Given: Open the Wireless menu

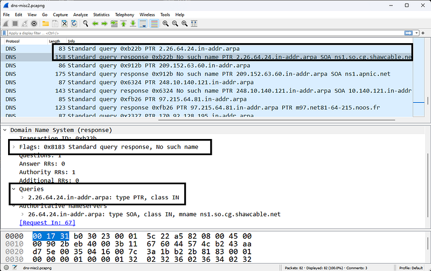Looking at the screenshot, I should pyautogui.click(x=147, y=15).
